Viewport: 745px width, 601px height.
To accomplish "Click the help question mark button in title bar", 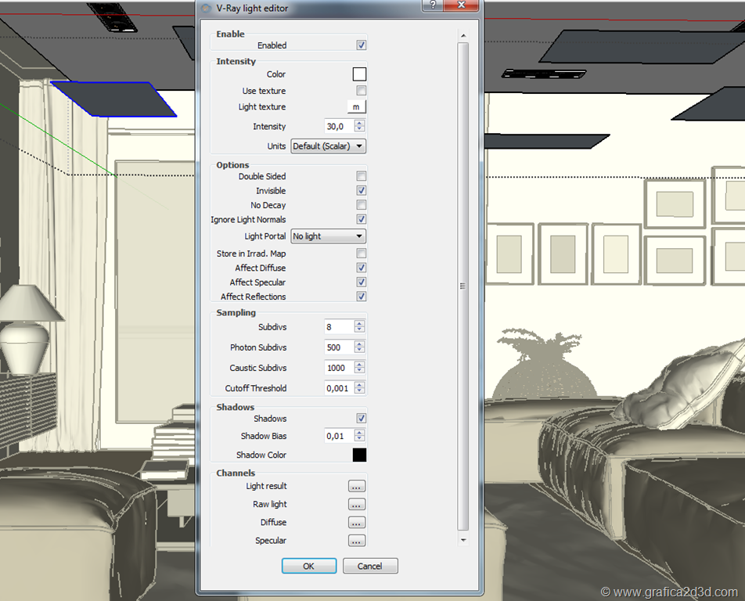I will point(433,6).
